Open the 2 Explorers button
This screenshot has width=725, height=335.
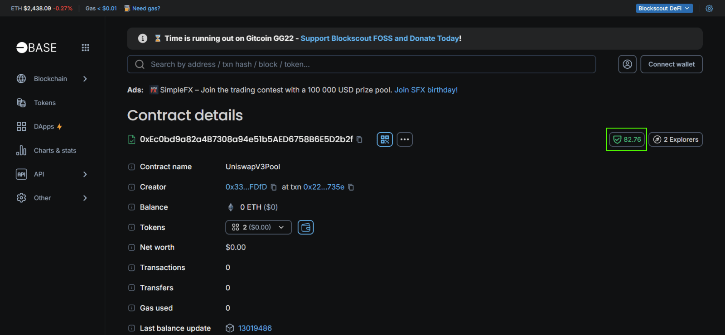[x=675, y=139]
